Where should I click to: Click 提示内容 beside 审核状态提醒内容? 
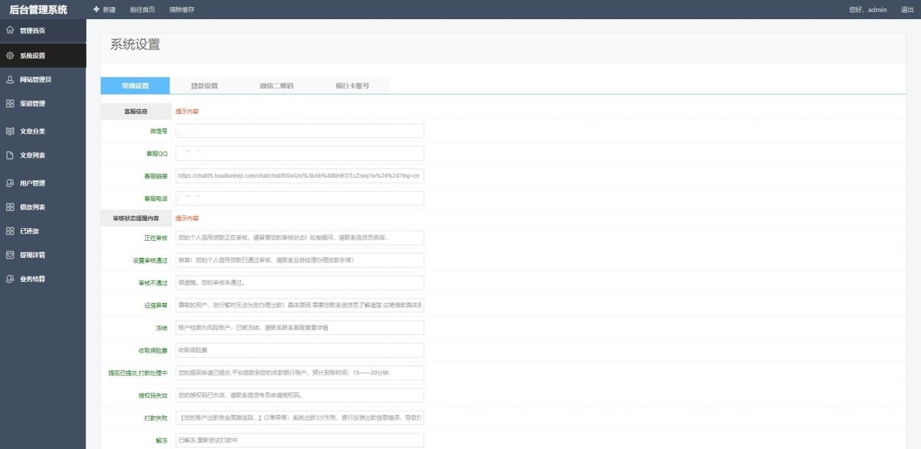coord(187,218)
